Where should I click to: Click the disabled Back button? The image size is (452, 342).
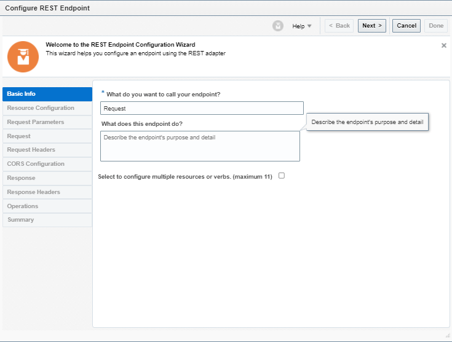(339, 26)
